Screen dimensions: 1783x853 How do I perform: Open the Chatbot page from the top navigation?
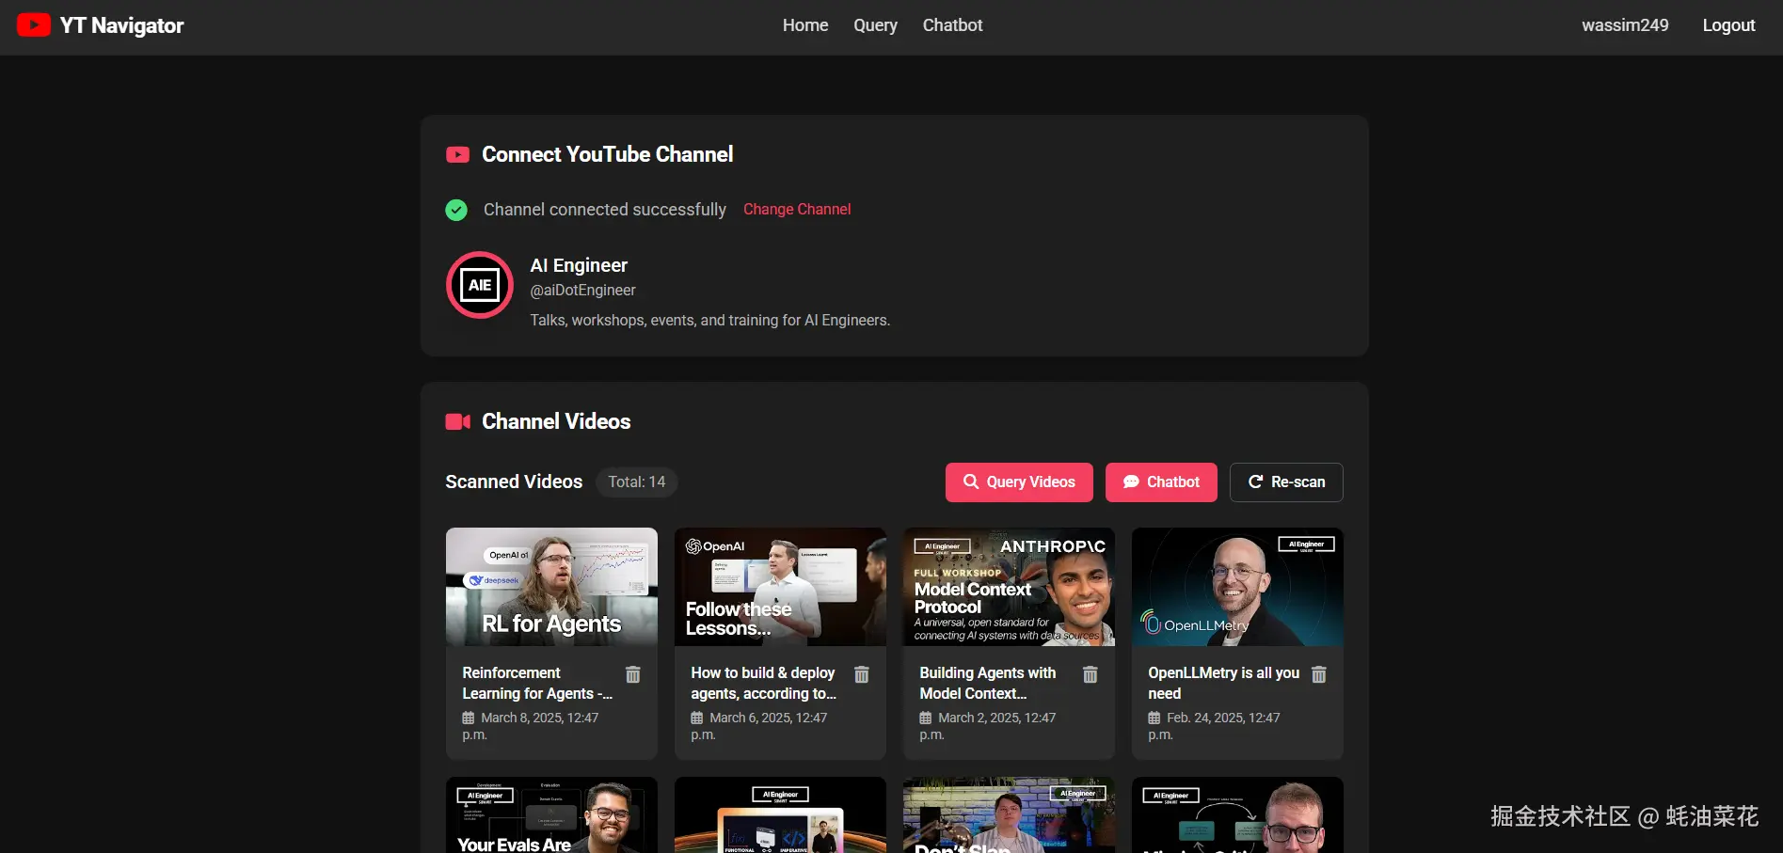tap(952, 24)
